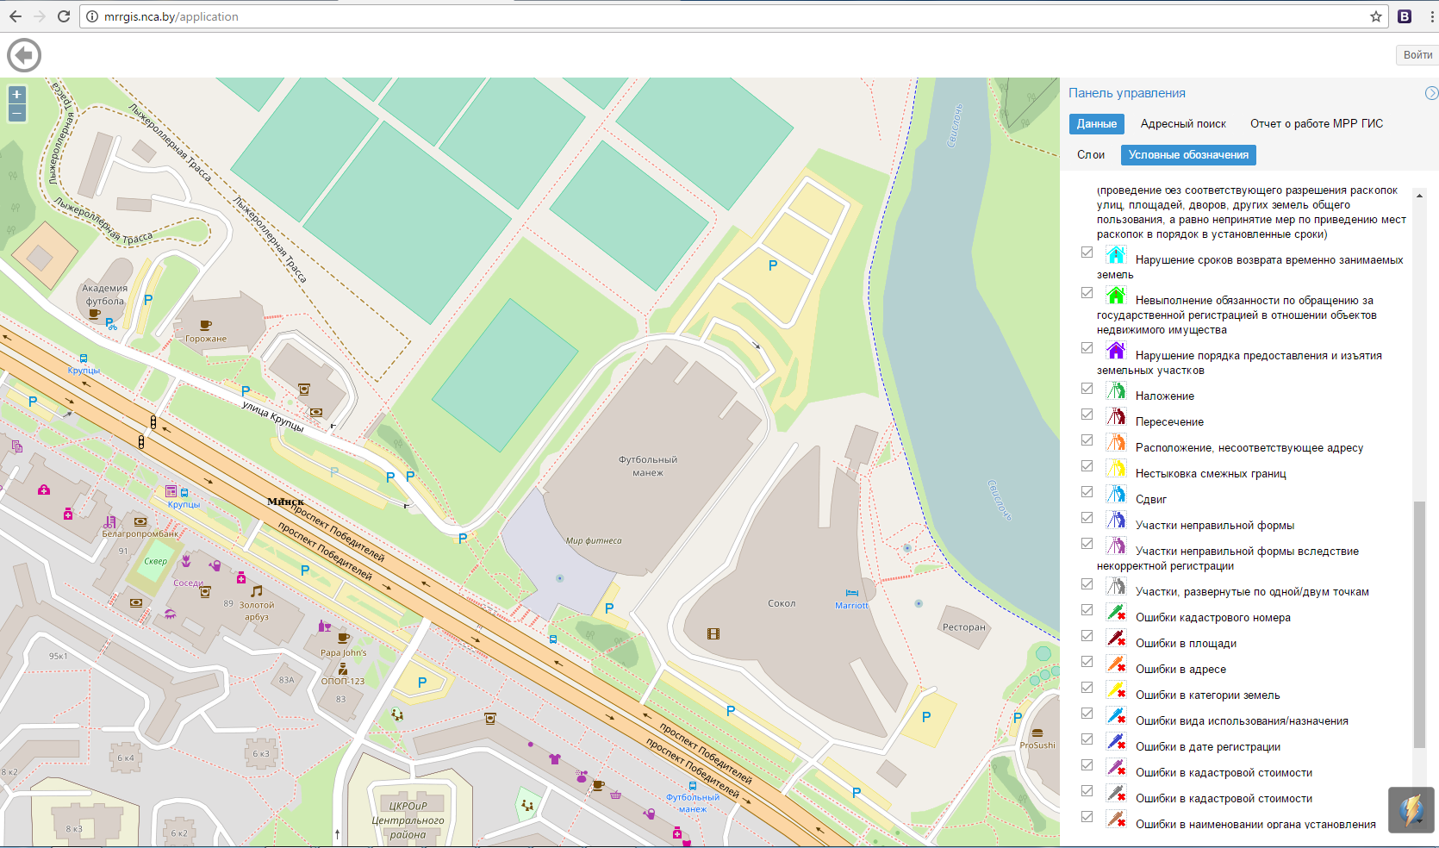Screen dimensions: 1439x848
Task: Click the map zoom out minus button
Action: pos(16,114)
